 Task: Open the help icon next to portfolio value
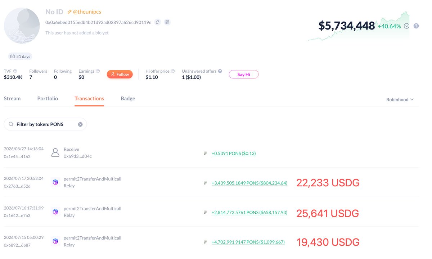(416, 26)
